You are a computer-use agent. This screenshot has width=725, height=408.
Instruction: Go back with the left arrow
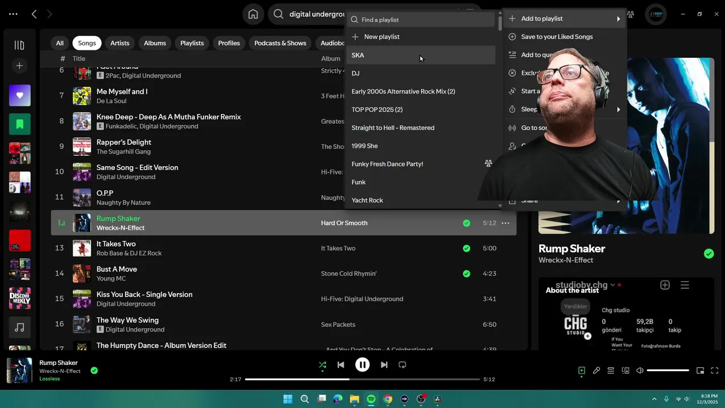[34, 14]
